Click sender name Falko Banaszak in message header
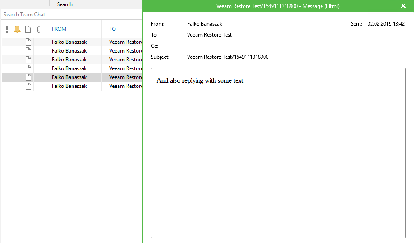 pos(205,24)
